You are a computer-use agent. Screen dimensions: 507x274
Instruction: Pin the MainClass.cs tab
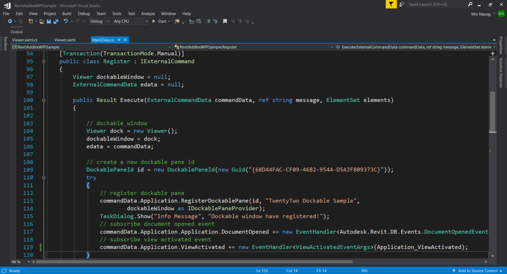coord(119,40)
